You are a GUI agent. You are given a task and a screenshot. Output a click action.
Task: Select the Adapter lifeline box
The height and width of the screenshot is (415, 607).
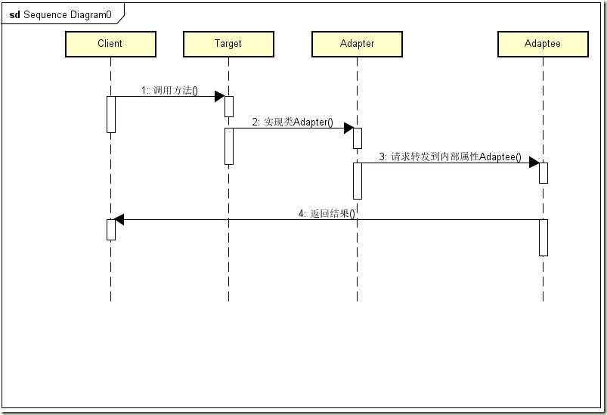pos(357,44)
